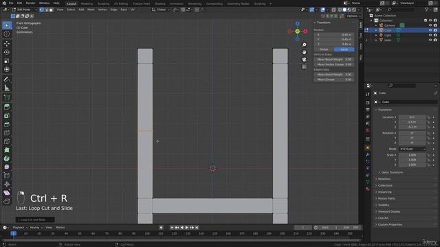The width and height of the screenshot is (440, 247).
Task: Click the timeline play button
Action: [x=186, y=227]
